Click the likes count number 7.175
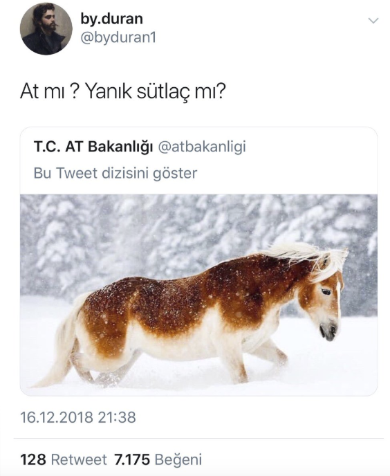Viewport: 390px width, 476px height. click(x=132, y=459)
